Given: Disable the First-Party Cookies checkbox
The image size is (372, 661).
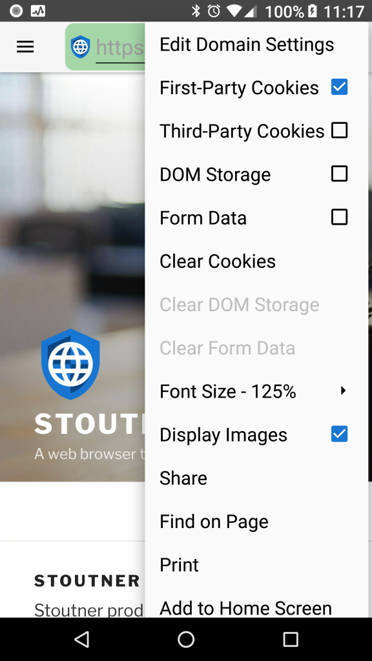Looking at the screenshot, I should click(339, 87).
